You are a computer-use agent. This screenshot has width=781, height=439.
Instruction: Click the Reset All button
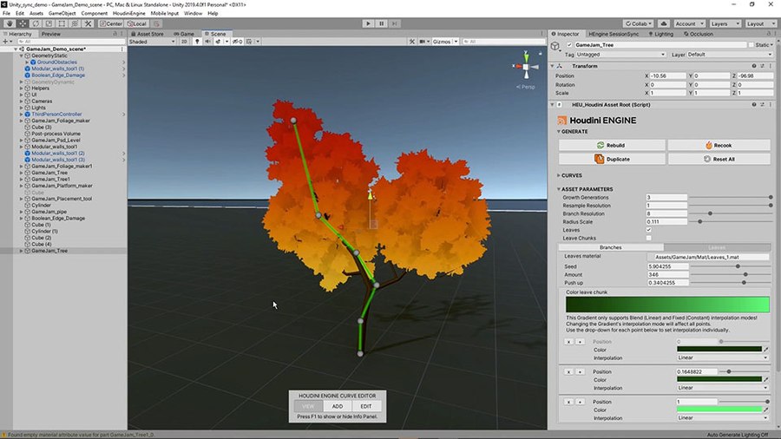(x=719, y=160)
